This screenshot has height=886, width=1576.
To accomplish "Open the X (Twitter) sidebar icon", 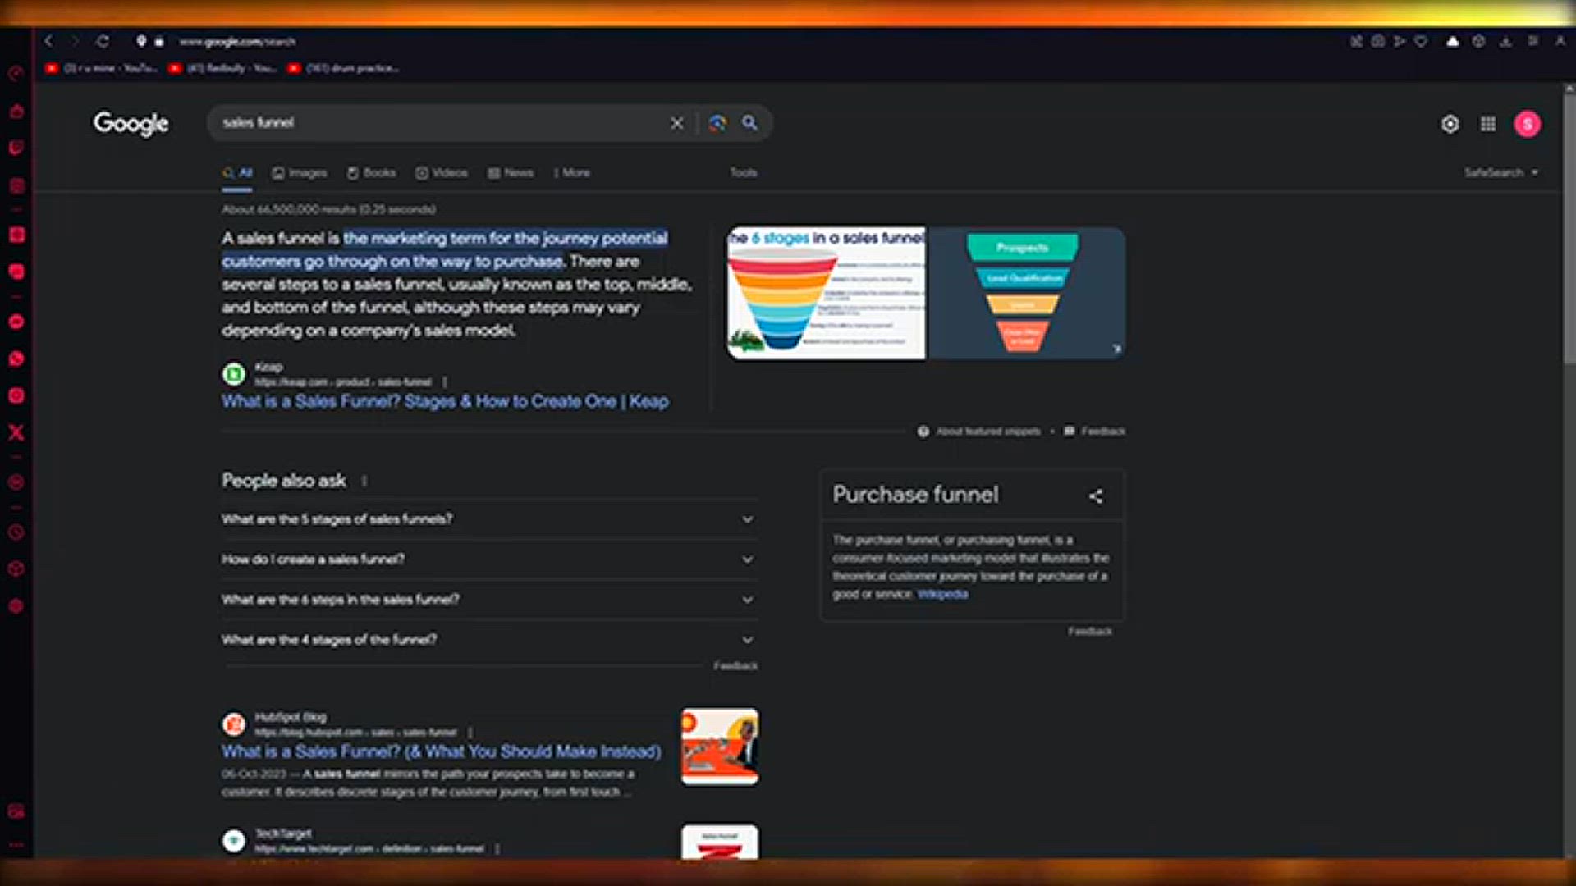I will [x=16, y=432].
